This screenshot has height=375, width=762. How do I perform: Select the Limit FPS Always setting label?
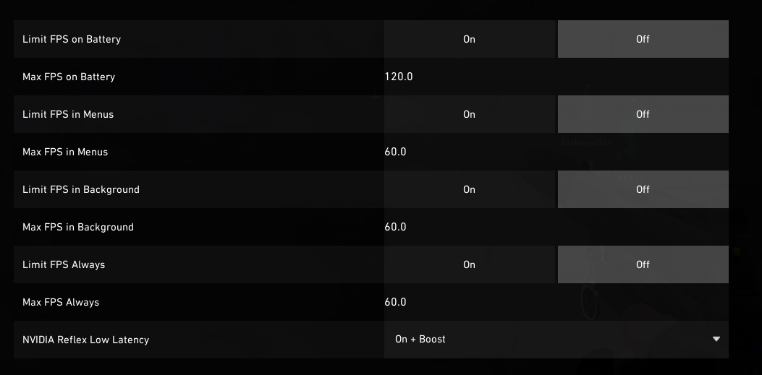pos(64,264)
